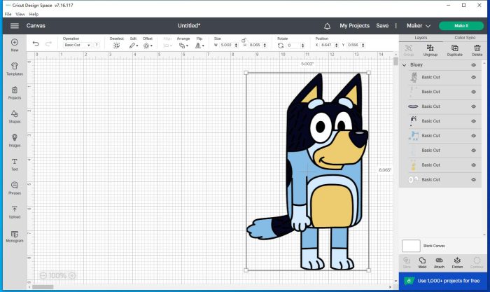Switch to the Layers tab

[421, 38]
